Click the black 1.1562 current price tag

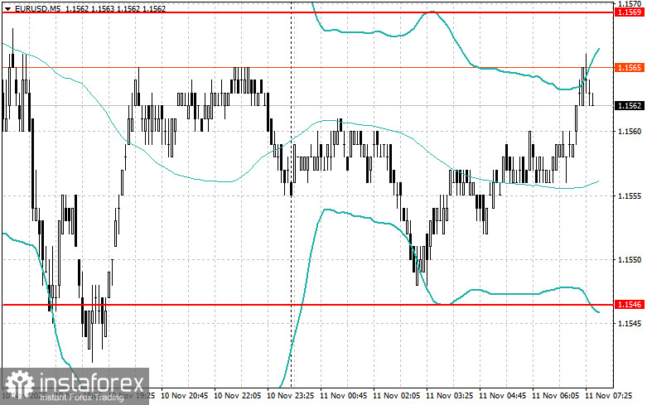tap(630, 106)
